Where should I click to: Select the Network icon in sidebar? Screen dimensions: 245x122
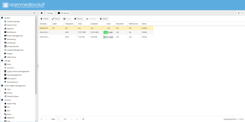pyautogui.click(x=5, y=28)
